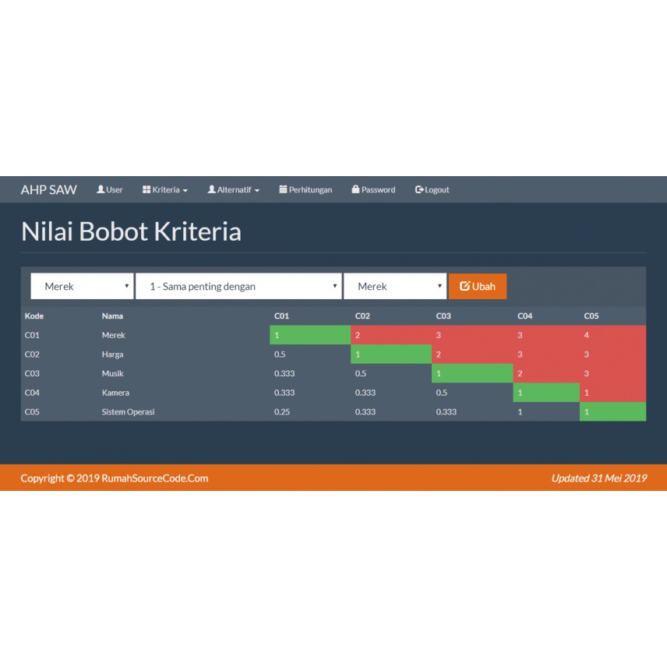Click the C01 column header
This screenshot has height=667, width=667.
coord(281,316)
